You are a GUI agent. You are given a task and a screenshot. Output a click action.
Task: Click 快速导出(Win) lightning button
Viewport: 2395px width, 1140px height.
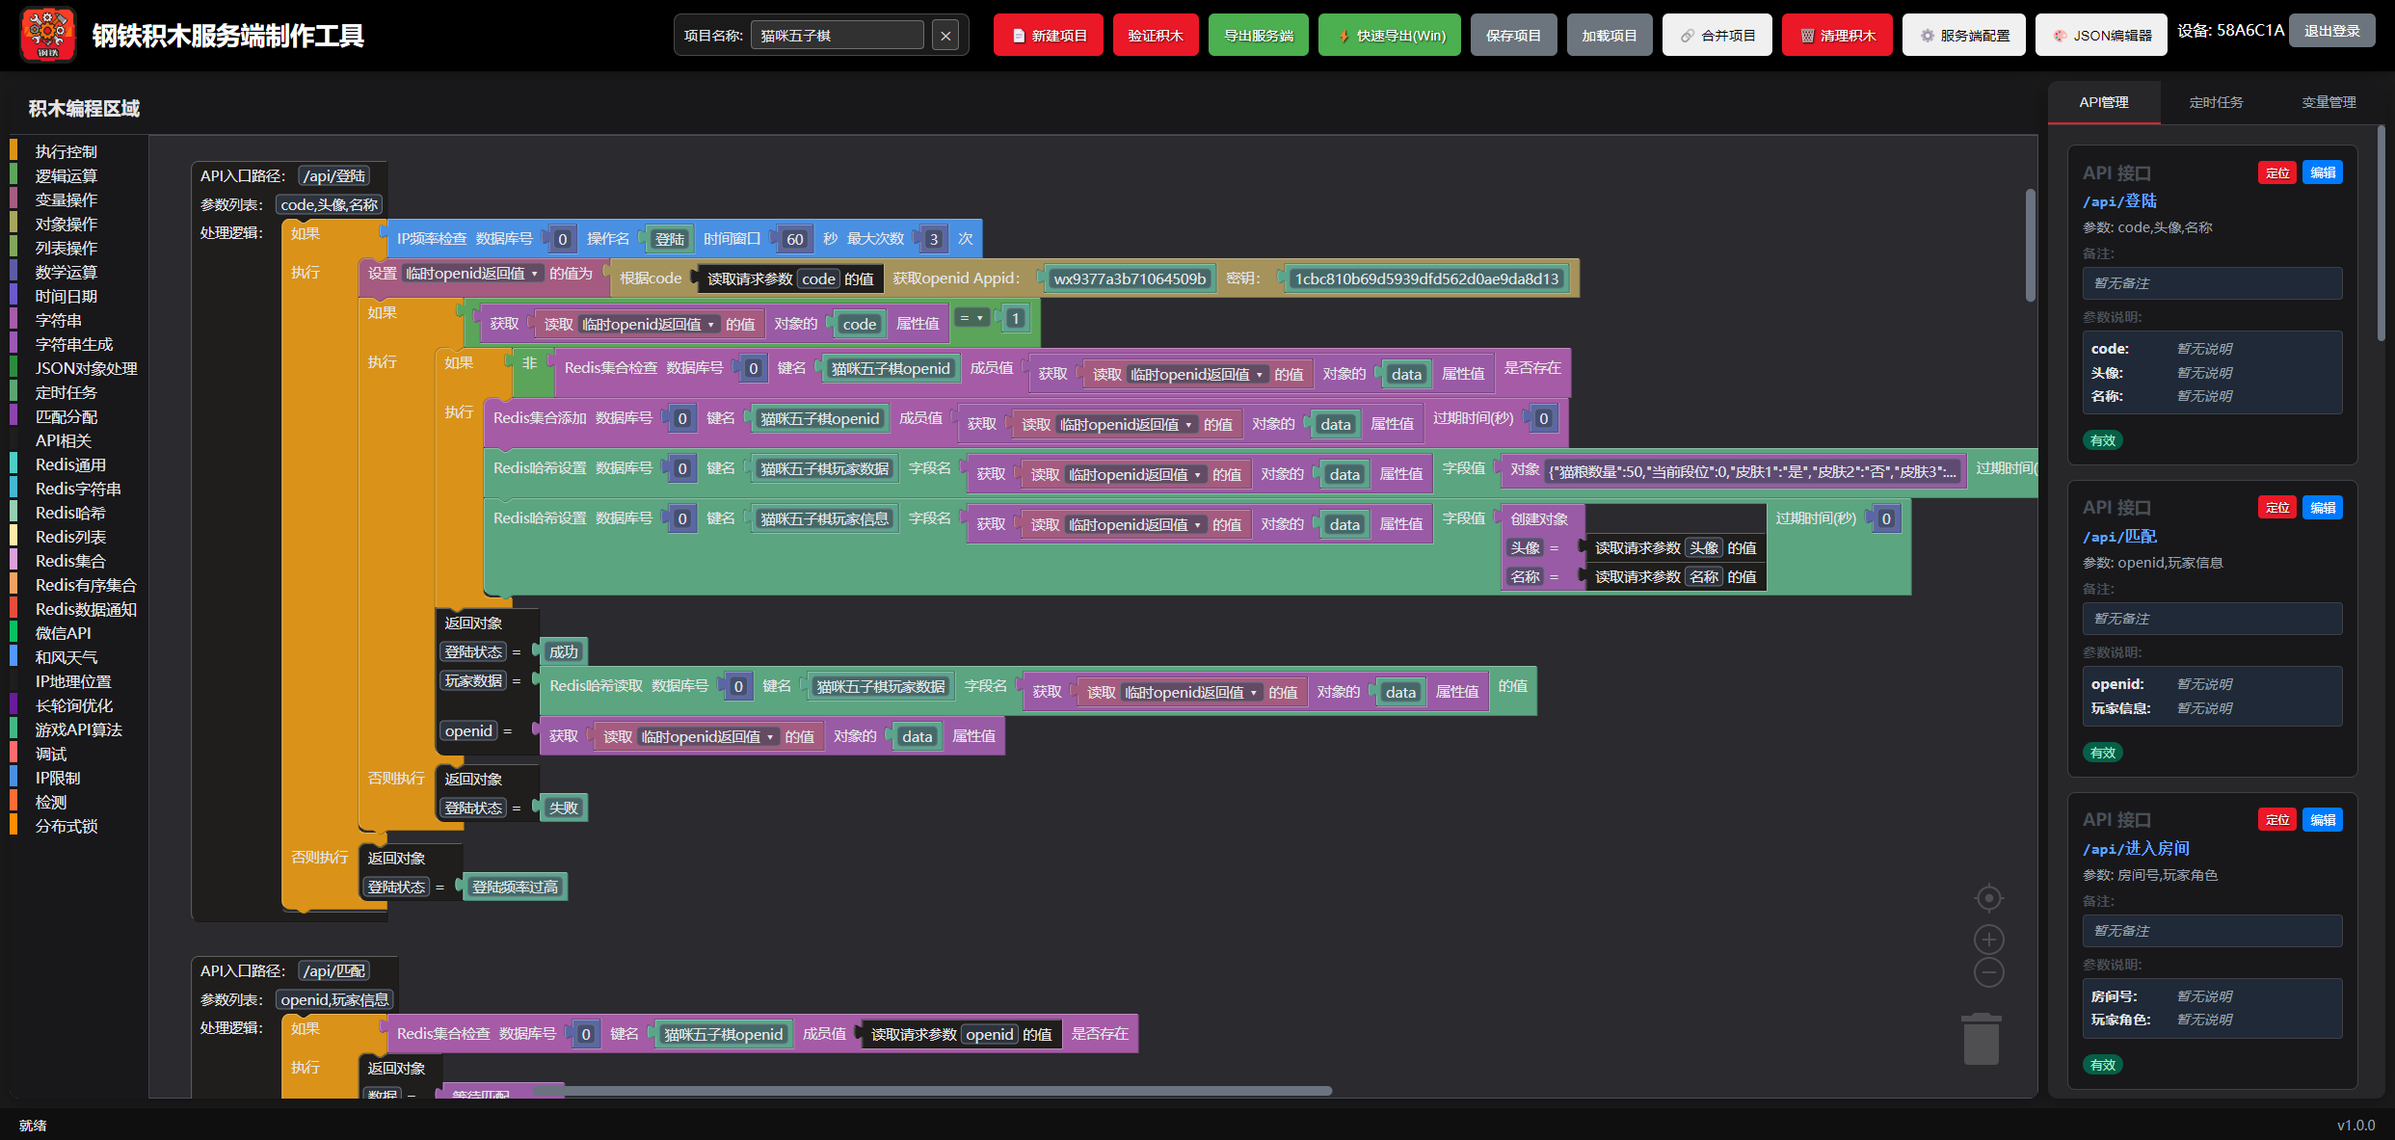point(1389,36)
